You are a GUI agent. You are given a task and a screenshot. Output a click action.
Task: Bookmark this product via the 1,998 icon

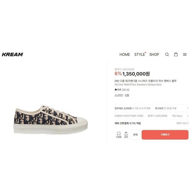pos(119,135)
